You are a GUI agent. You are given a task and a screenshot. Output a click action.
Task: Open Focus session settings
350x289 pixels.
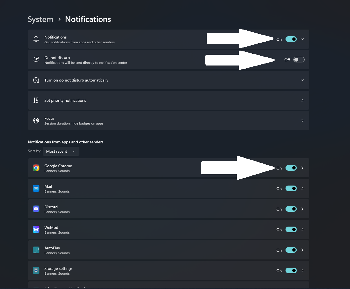click(302, 120)
